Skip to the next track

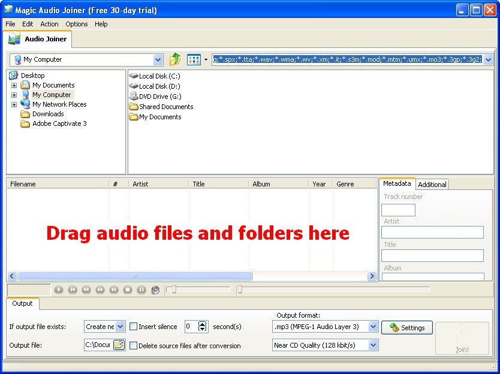[114, 290]
